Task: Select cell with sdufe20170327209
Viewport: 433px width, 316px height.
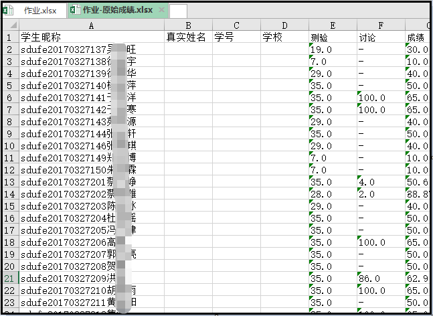Action: tap(92, 279)
